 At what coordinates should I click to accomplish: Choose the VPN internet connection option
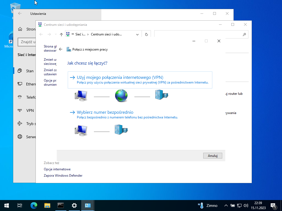point(140,80)
